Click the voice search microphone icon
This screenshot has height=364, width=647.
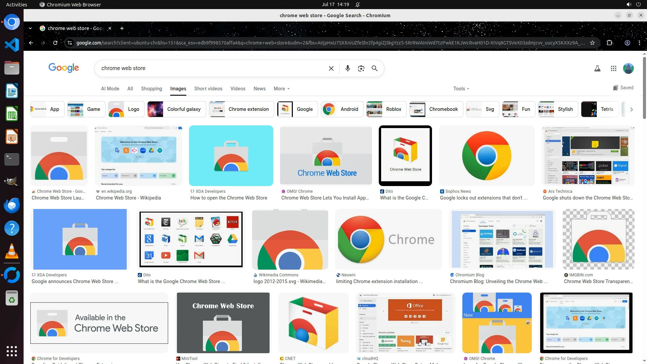tap(347, 68)
